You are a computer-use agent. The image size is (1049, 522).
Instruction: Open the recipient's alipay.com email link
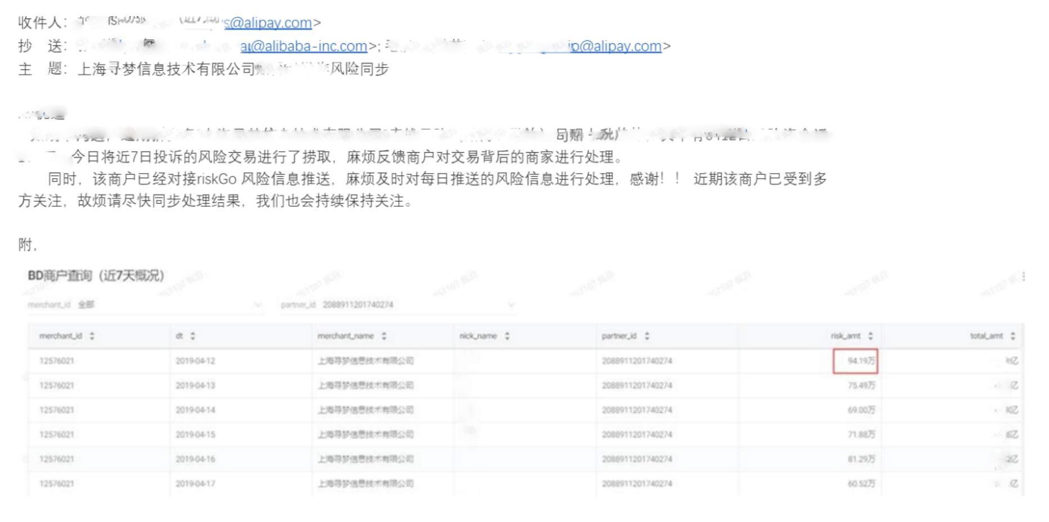click(268, 22)
